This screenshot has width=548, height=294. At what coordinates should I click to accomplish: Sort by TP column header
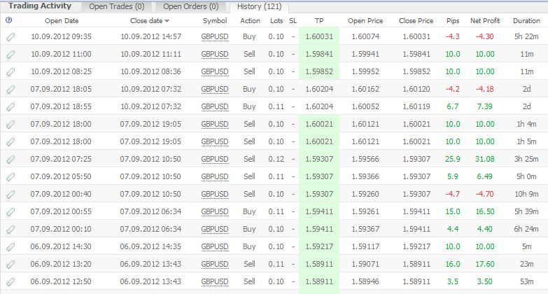(319, 20)
